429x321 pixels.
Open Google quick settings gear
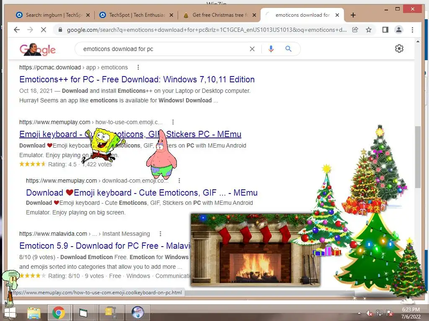click(399, 48)
